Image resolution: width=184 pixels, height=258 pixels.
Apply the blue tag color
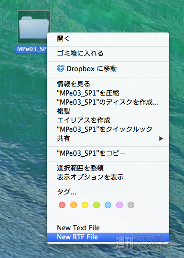coord(108,205)
